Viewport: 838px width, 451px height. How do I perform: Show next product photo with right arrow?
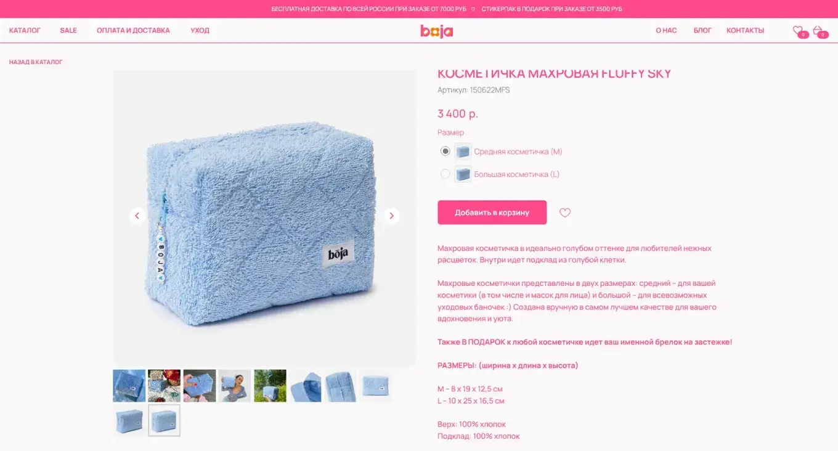pyautogui.click(x=391, y=216)
